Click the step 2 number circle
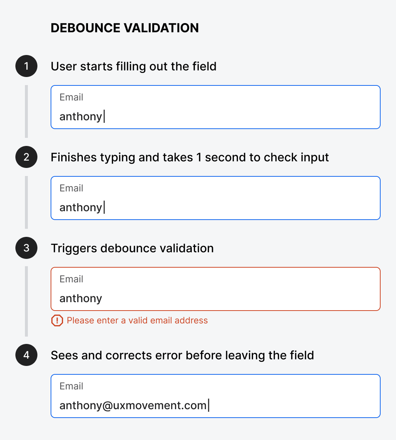 26,157
